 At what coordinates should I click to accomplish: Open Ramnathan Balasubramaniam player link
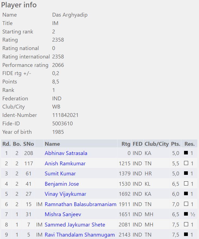80,204
